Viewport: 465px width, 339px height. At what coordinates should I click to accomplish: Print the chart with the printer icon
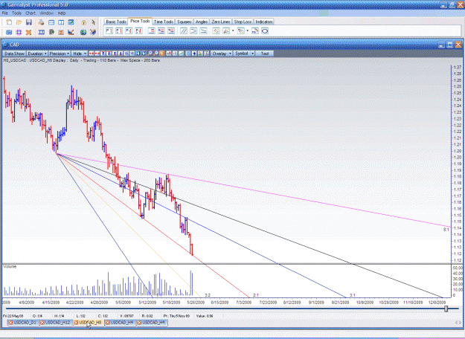pos(41,22)
